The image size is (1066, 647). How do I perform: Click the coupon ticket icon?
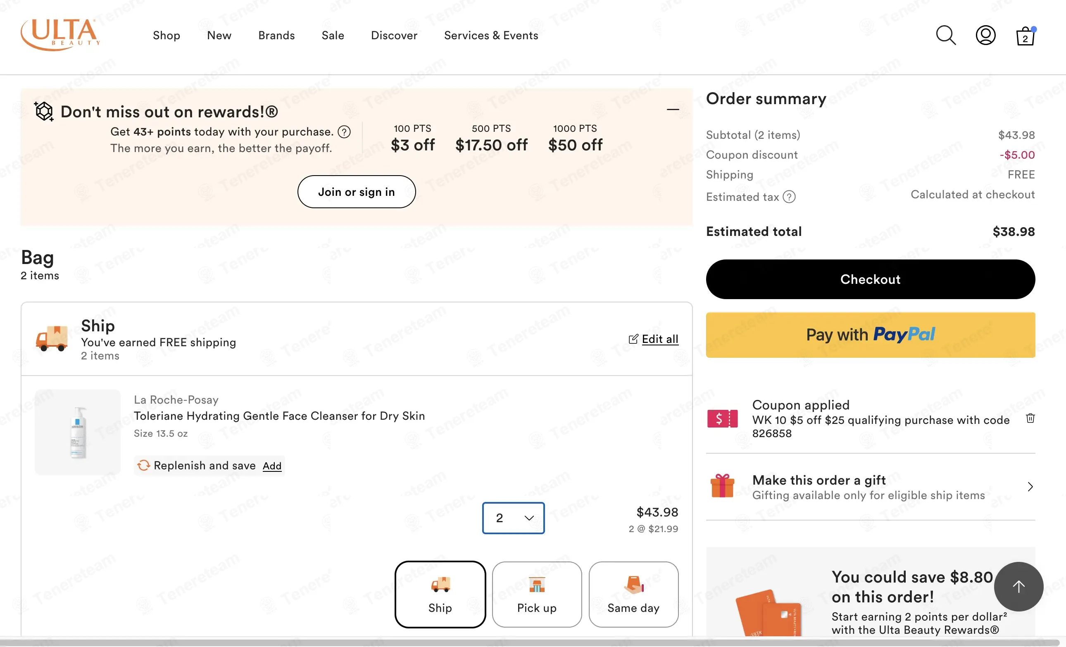pyautogui.click(x=722, y=419)
